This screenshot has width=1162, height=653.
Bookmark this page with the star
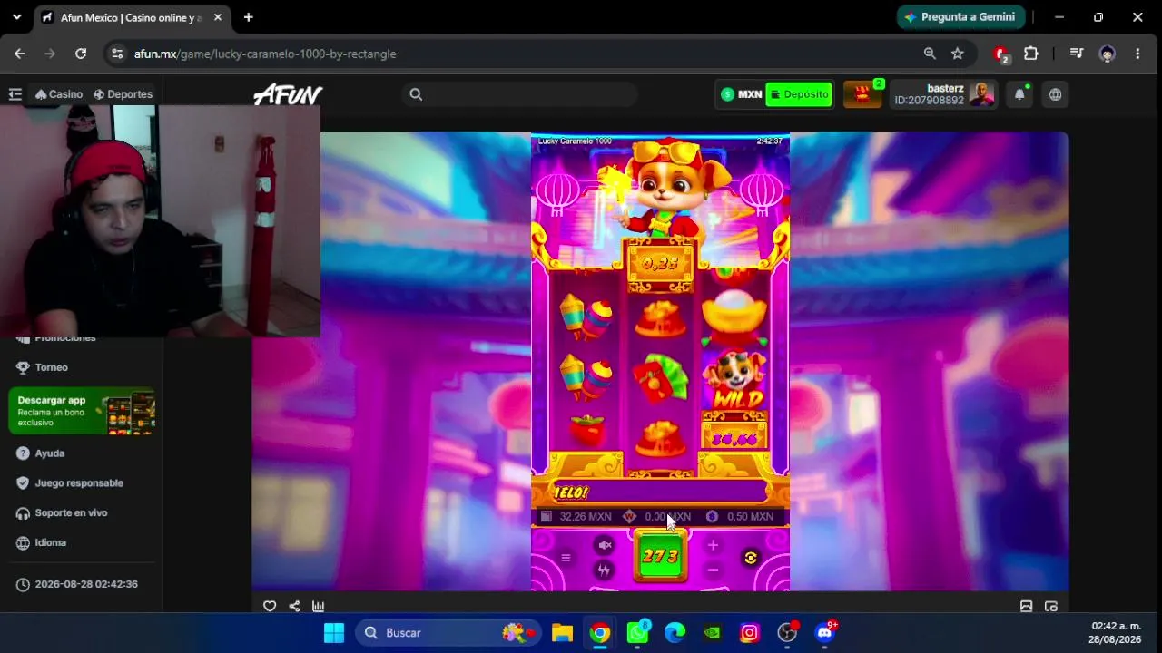click(958, 54)
